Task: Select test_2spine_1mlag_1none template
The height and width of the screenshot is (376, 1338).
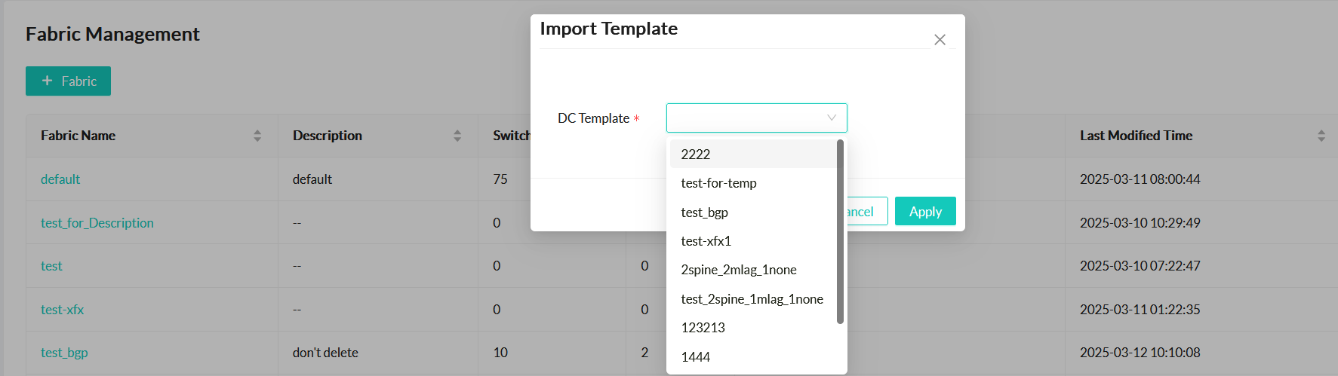Action: (x=752, y=299)
